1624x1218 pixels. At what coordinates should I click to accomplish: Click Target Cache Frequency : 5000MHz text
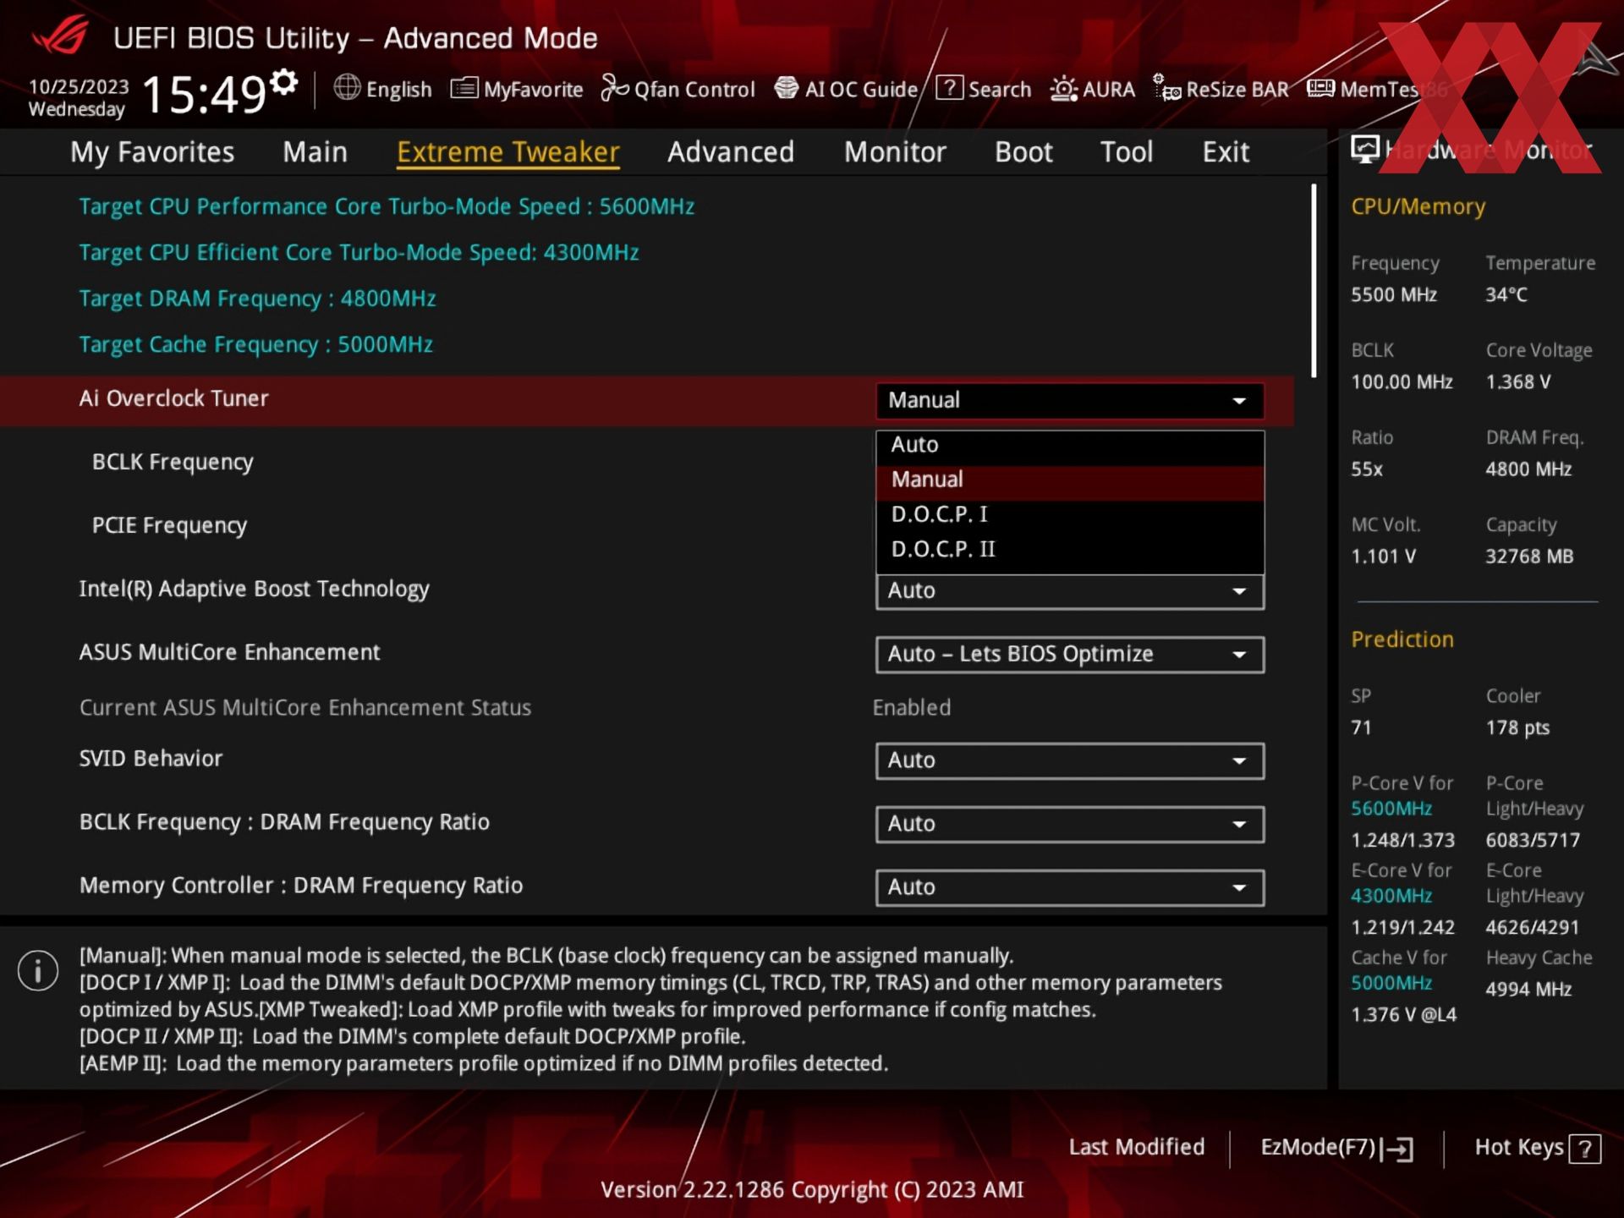255,344
